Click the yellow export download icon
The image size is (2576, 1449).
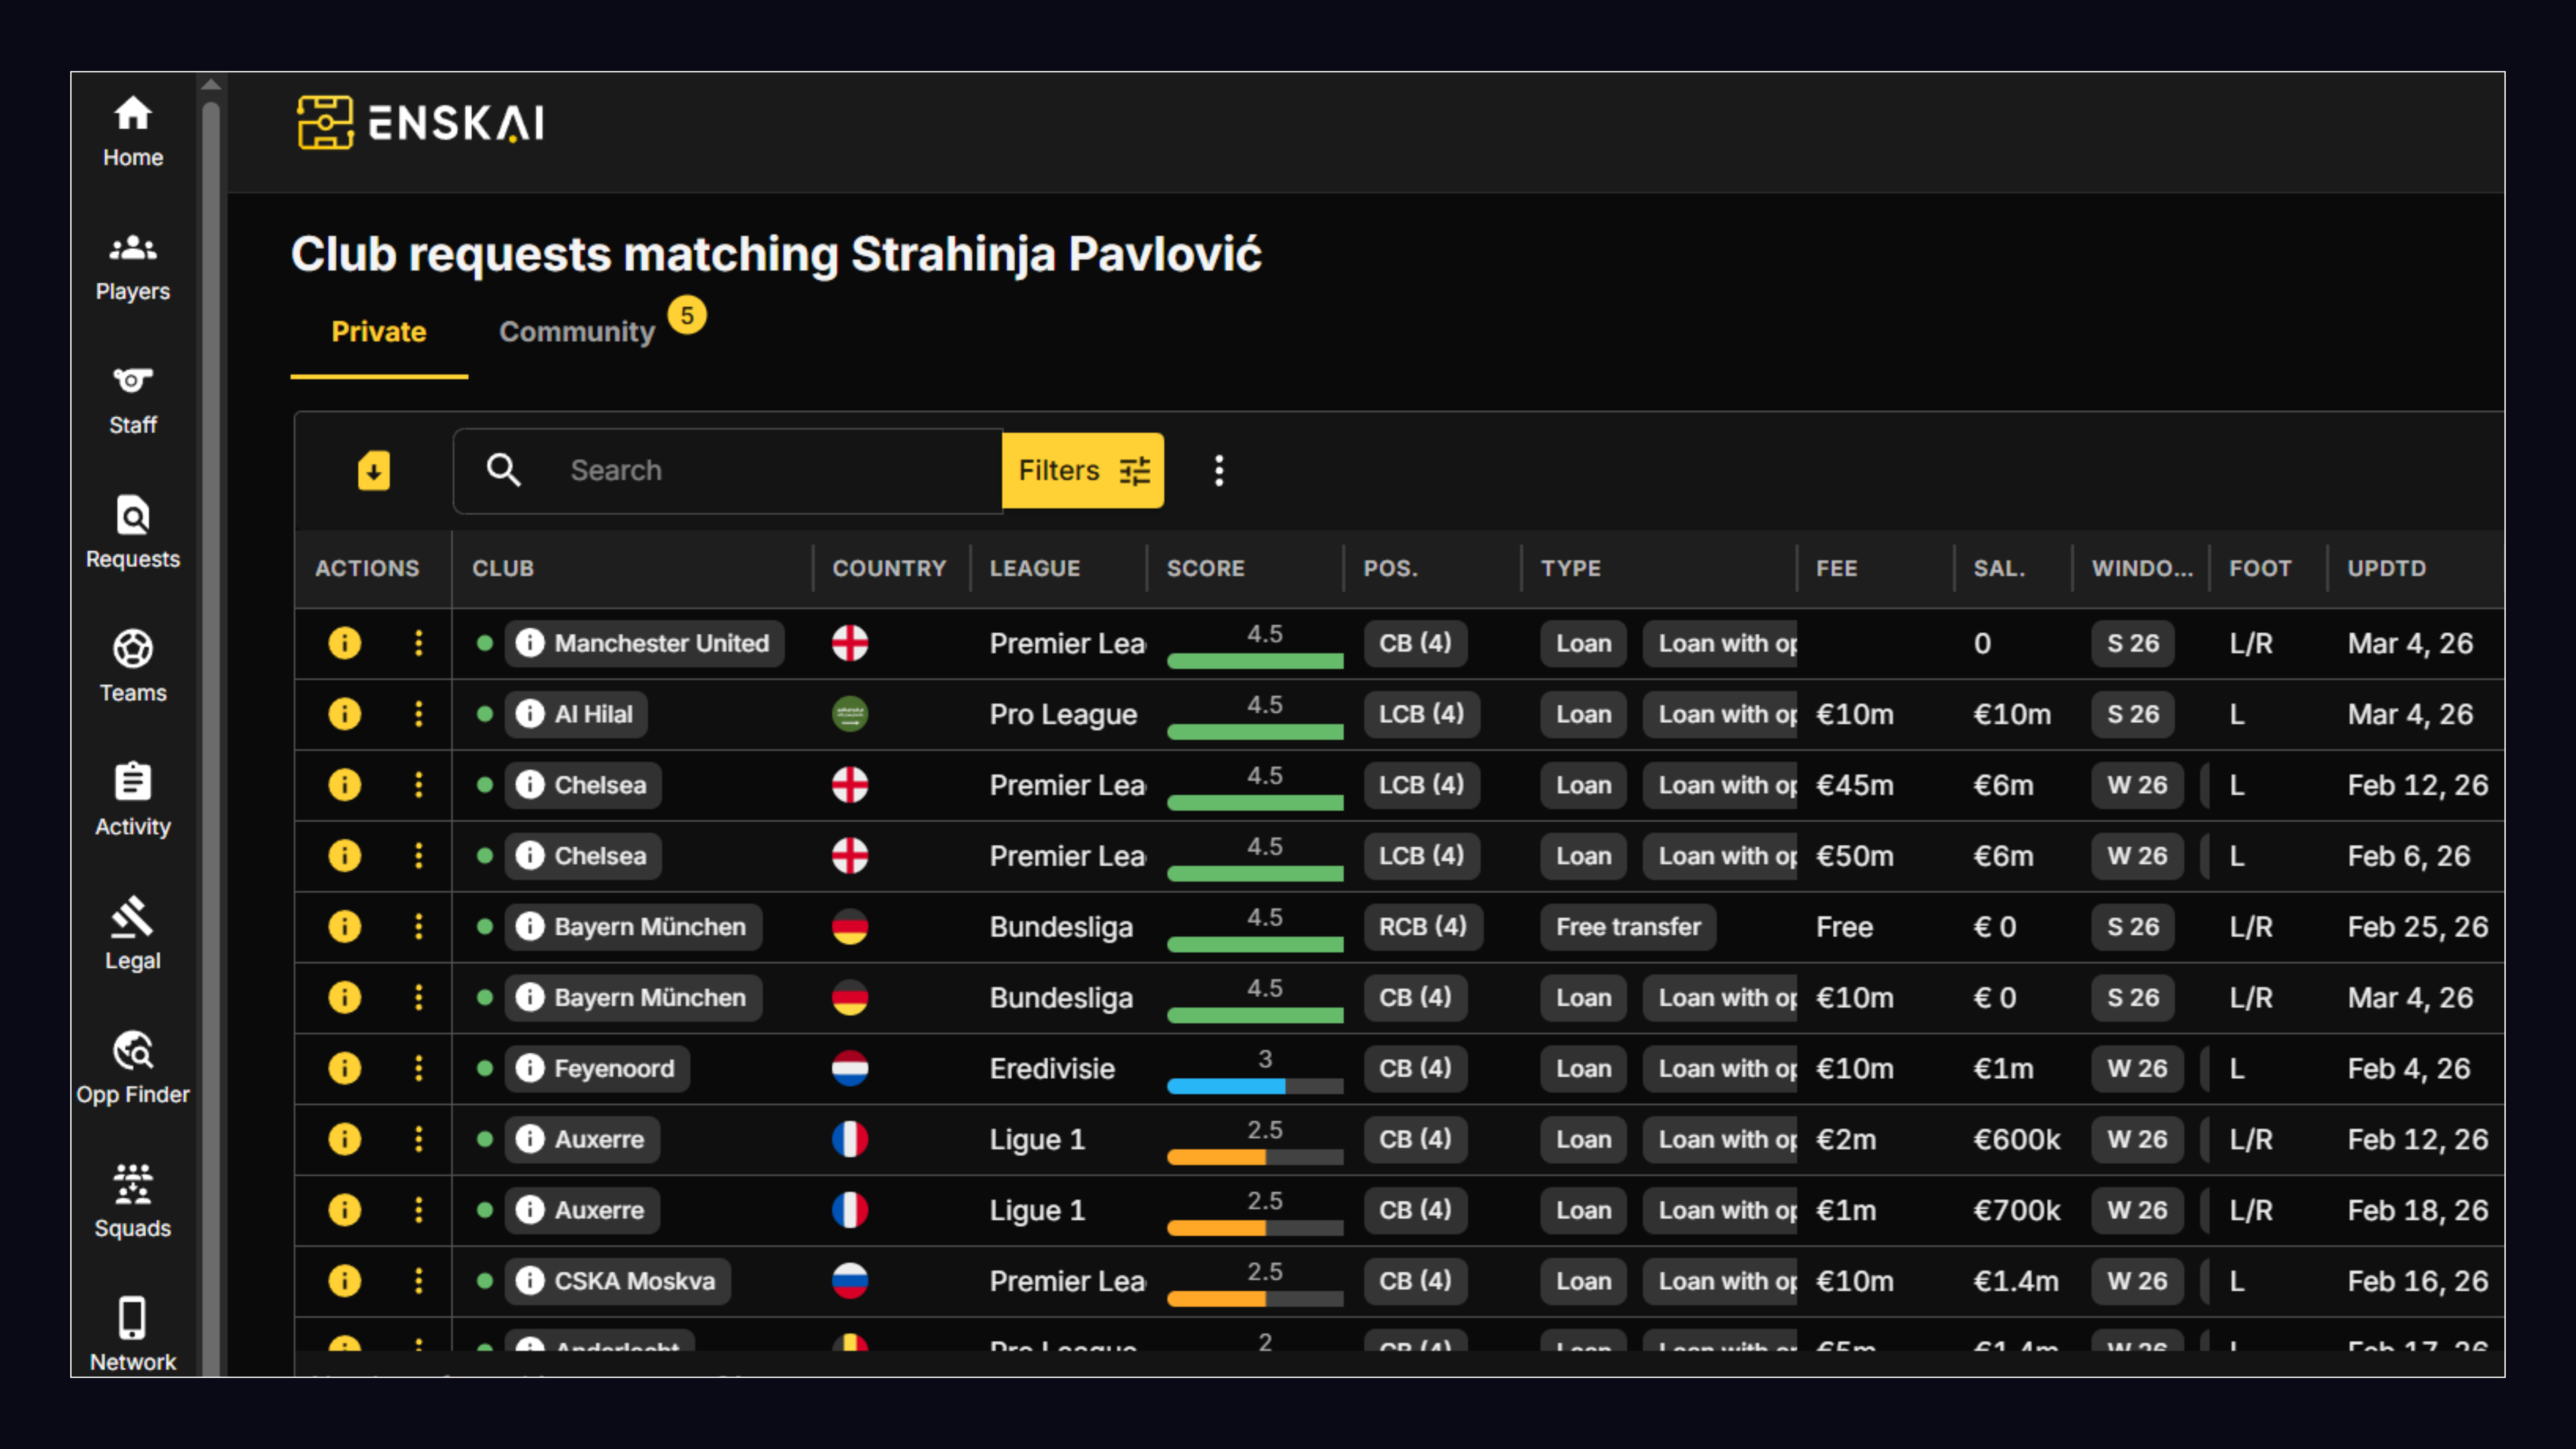coord(374,470)
